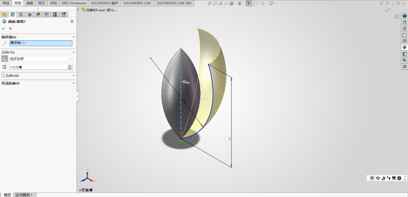The image size is (408, 197).
Task: Open the SOLIDWORKS Forum task pane tab
Action: coord(404,60)
